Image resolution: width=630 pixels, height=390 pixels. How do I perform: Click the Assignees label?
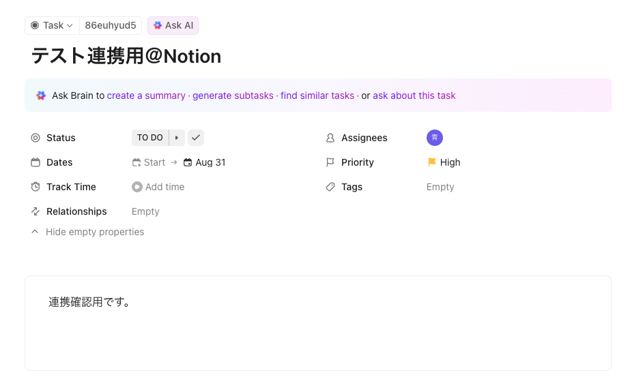364,138
